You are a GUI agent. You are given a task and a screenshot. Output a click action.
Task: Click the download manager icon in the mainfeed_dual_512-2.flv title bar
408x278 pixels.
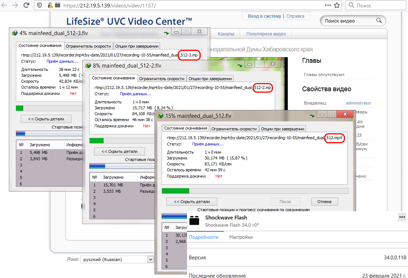(88, 66)
